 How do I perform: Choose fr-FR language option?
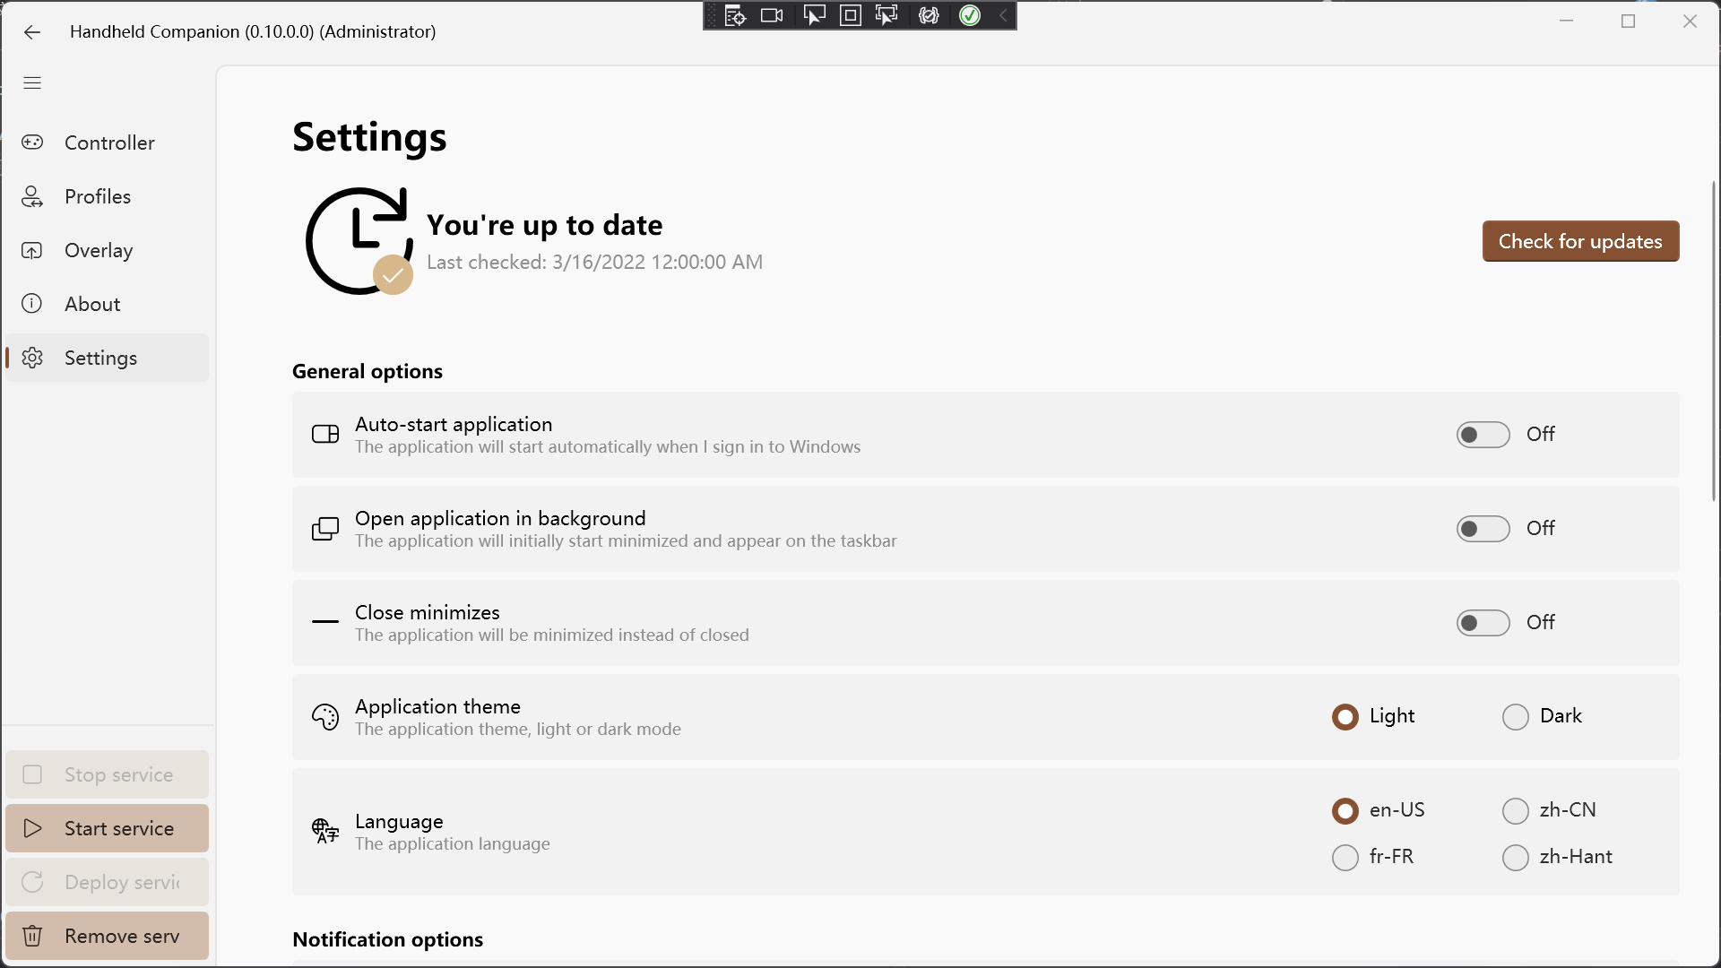click(1345, 858)
